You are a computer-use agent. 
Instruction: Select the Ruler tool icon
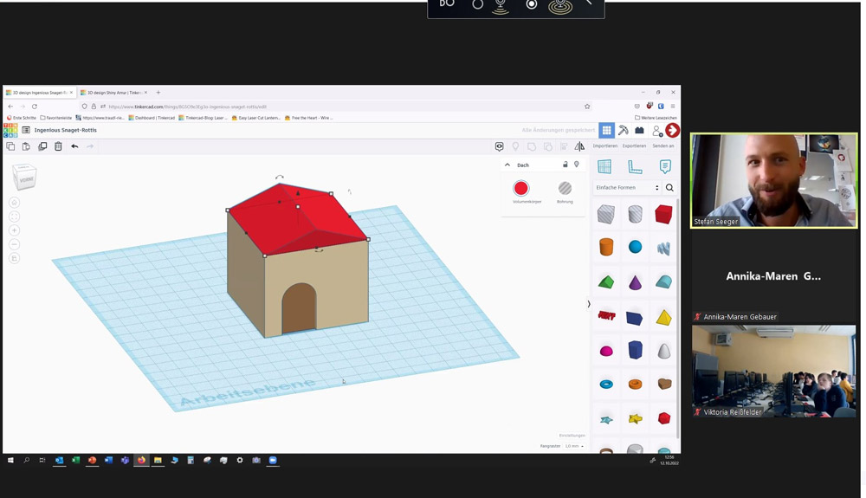635,166
